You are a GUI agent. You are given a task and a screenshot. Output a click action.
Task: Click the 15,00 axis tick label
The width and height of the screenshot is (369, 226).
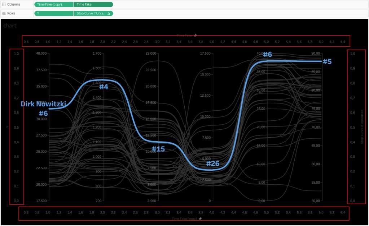coord(261,146)
